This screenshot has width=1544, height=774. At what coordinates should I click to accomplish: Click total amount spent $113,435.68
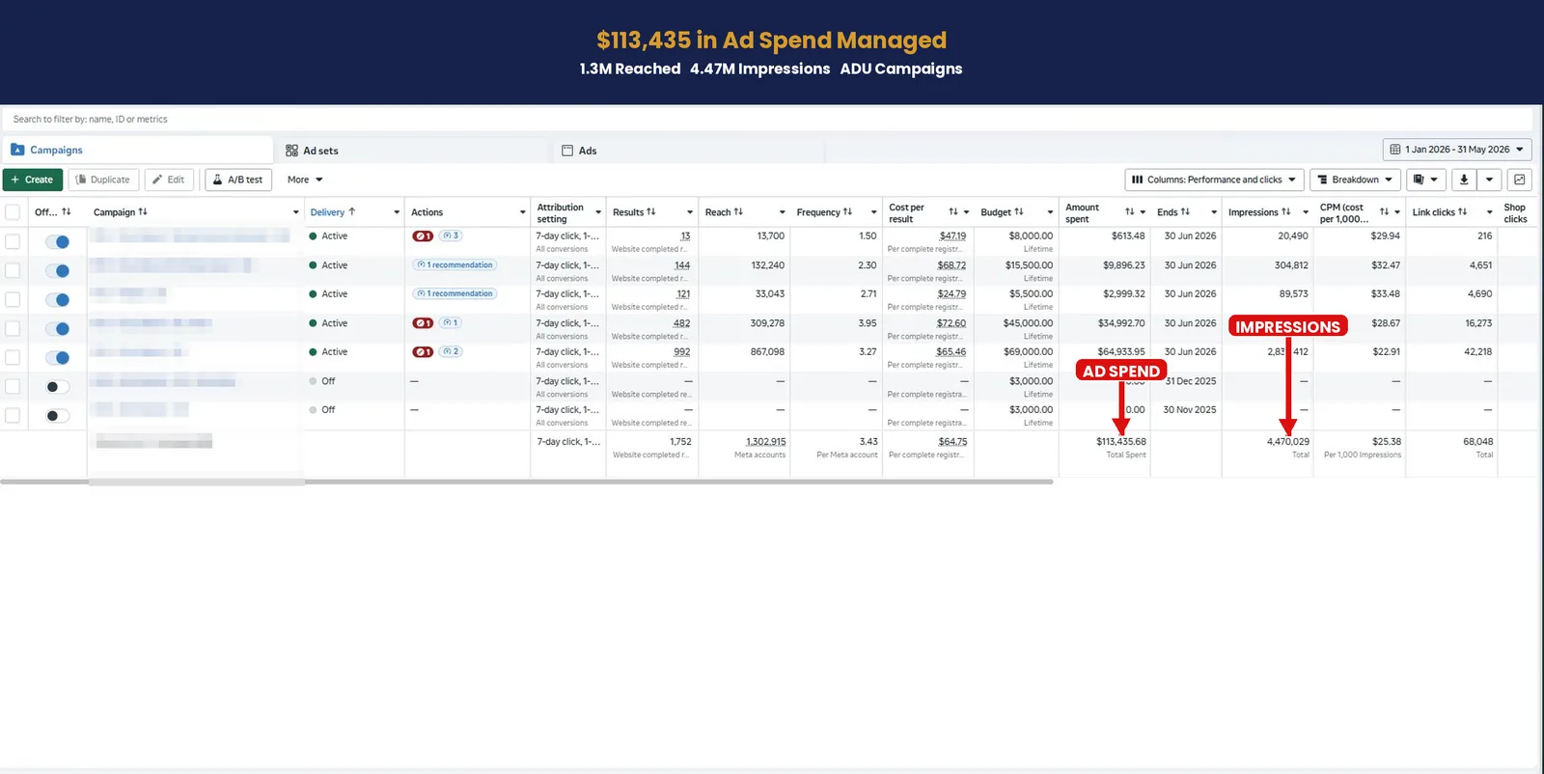click(1120, 442)
